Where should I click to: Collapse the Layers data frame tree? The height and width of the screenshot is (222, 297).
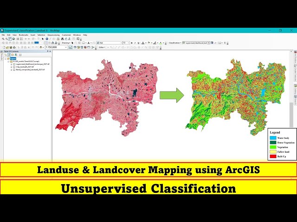(x=6, y=59)
